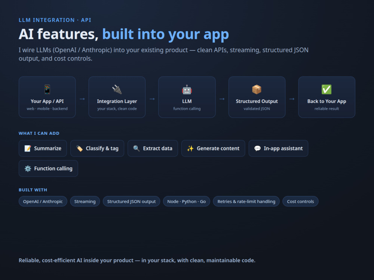Click the plug icon above Integration Layer
The height and width of the screenshot is (280, 374).
[117, 90]
